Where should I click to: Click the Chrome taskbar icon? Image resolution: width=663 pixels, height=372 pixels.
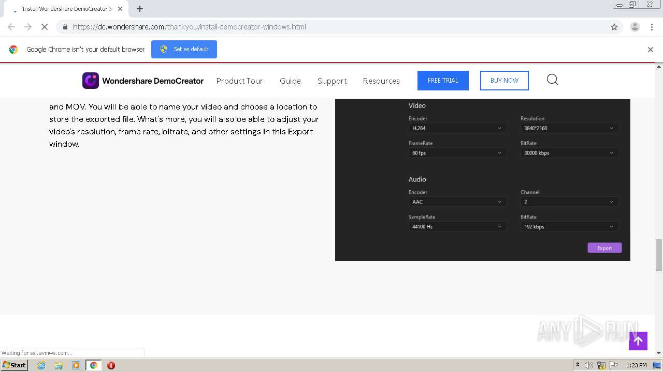point(93,365)
